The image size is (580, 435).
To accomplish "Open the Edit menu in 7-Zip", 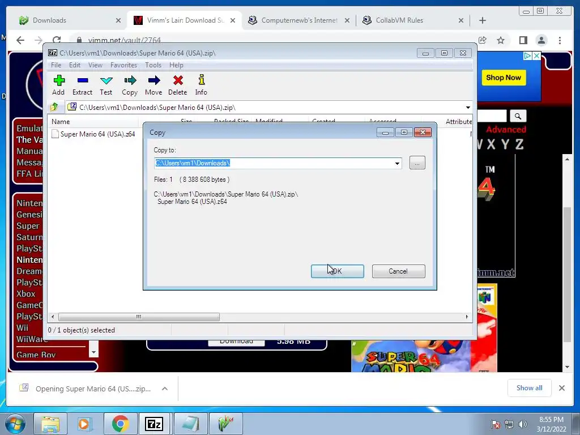I will pyautogui.click(x=74, y=65).
